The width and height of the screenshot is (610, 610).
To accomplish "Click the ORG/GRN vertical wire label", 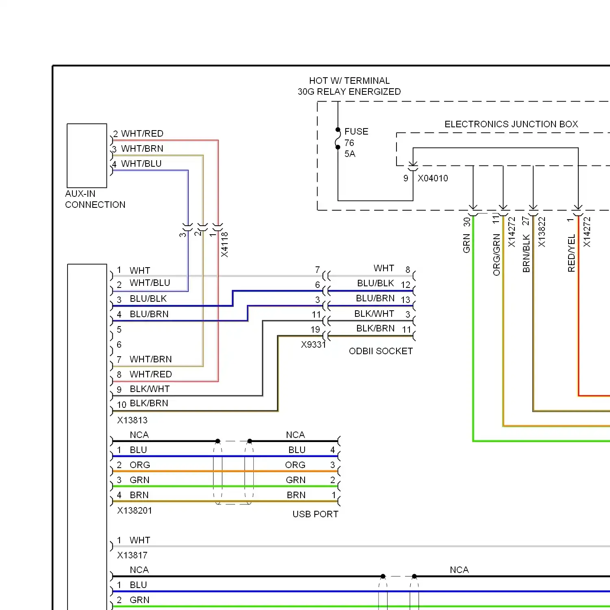I will click(497, 255).
